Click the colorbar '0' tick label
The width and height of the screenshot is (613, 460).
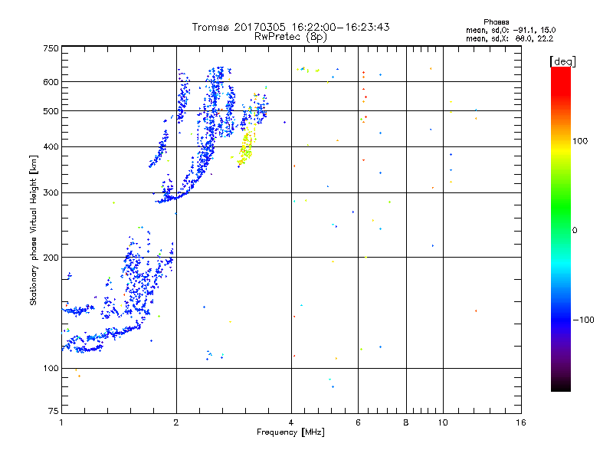[575, 231]
